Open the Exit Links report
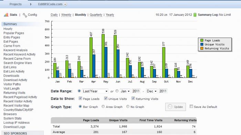Image resolution: width=241 pixels, height=135 pixels. click(x=10, y=67)
